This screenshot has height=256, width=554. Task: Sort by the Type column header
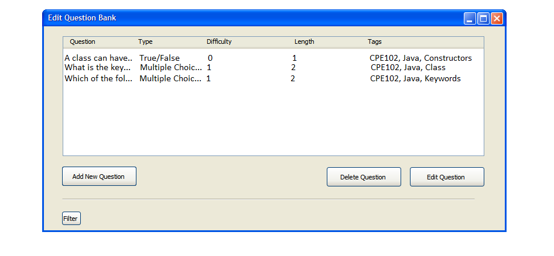[145, 42]
